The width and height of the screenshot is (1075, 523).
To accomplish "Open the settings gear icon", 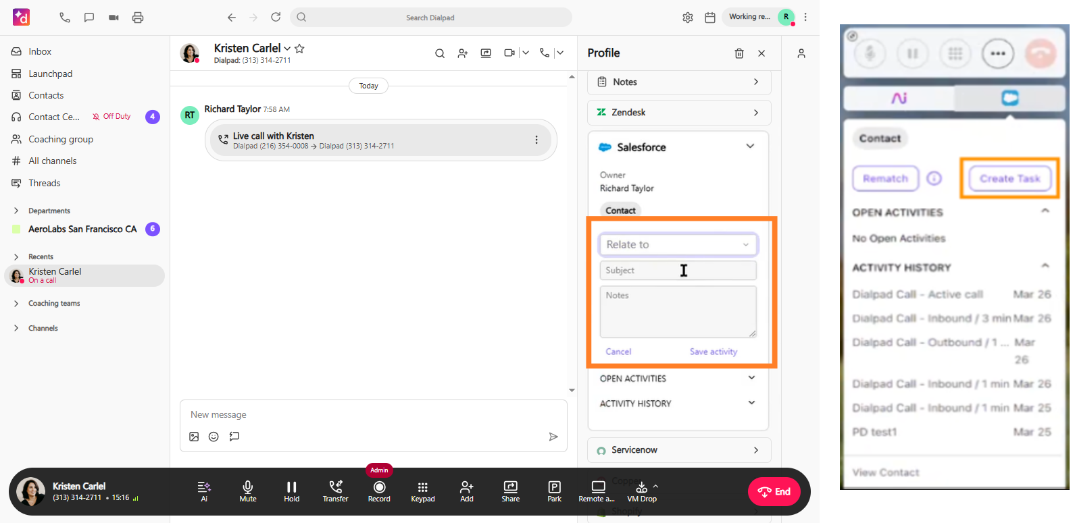I will tap(688, 18).
